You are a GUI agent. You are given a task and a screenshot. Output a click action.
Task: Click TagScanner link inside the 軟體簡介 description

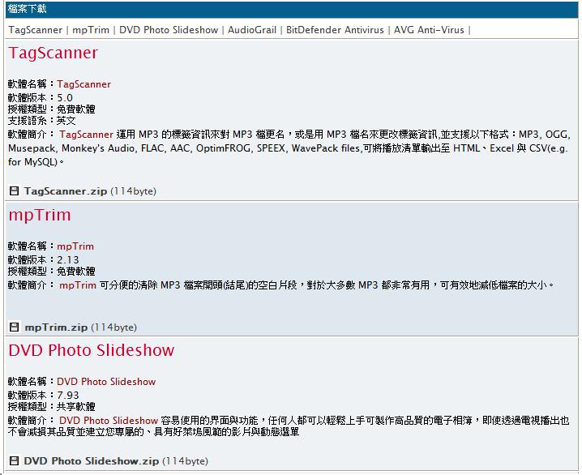point(86,135)
